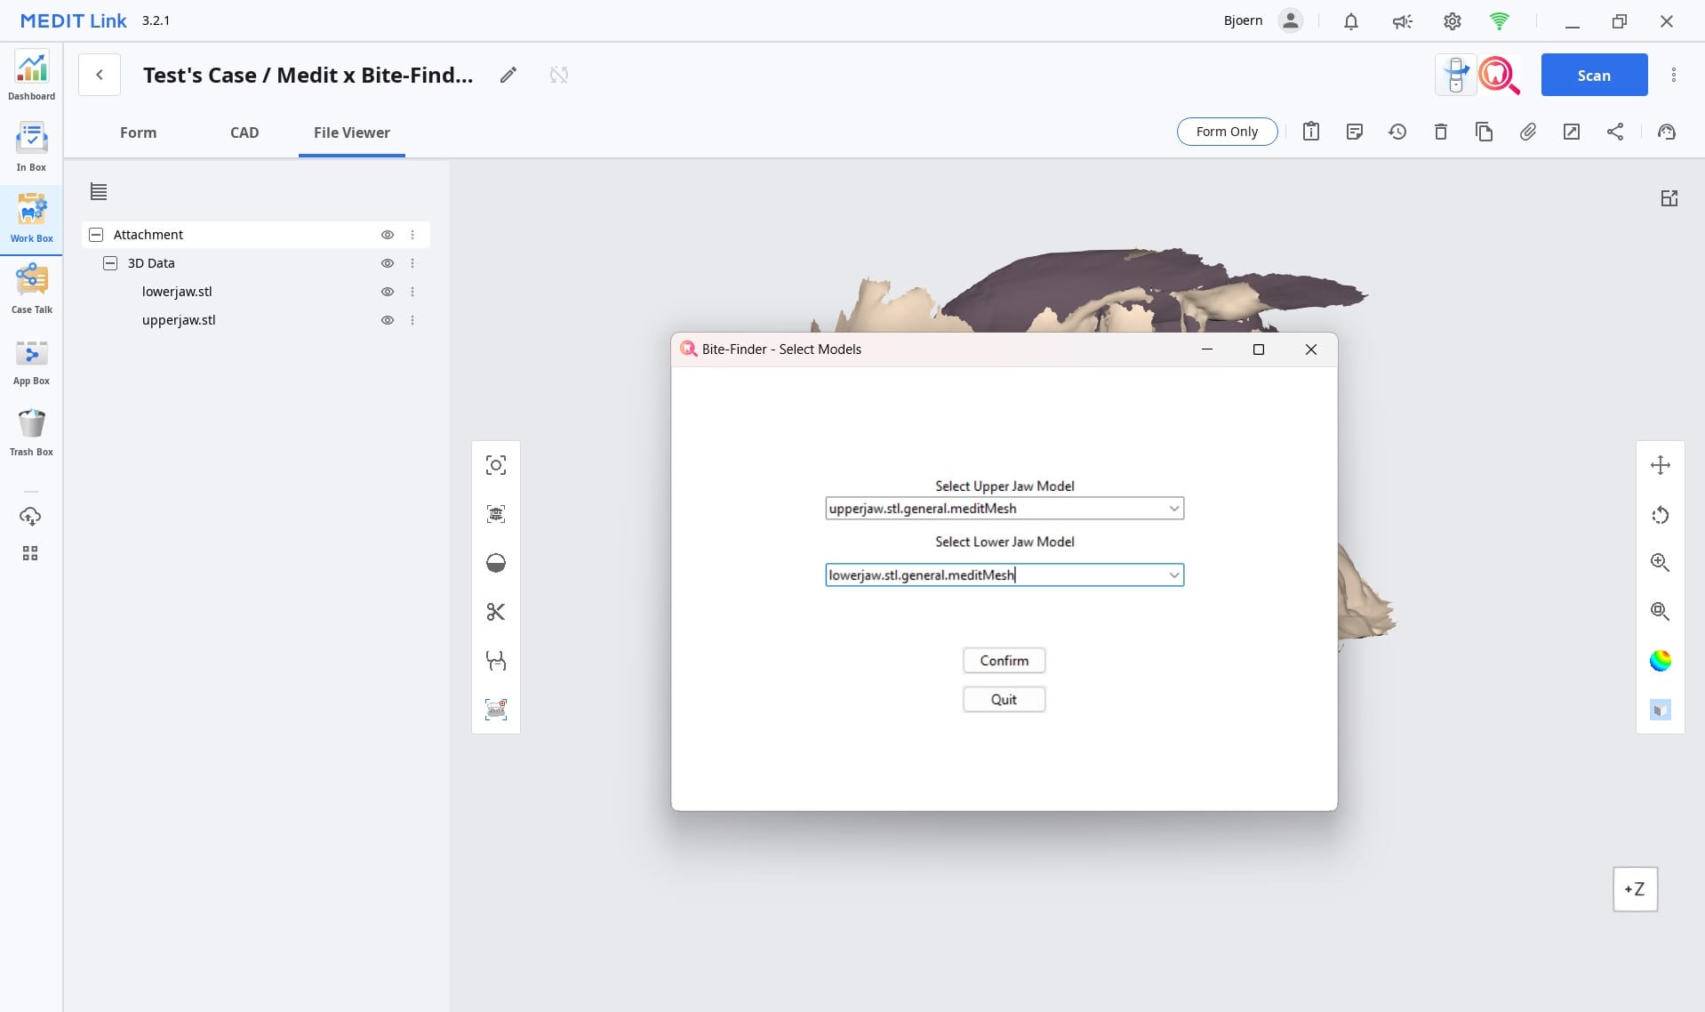This screenshot has width=1705, height=1012.
Task: Hide upperjaw.stl model
Action: click(388, 320)
